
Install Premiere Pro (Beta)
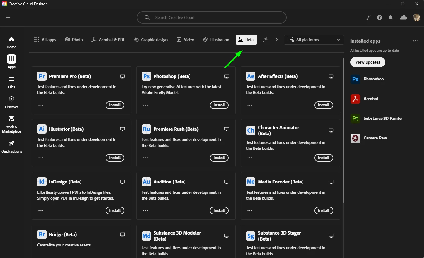coord(115,105)
